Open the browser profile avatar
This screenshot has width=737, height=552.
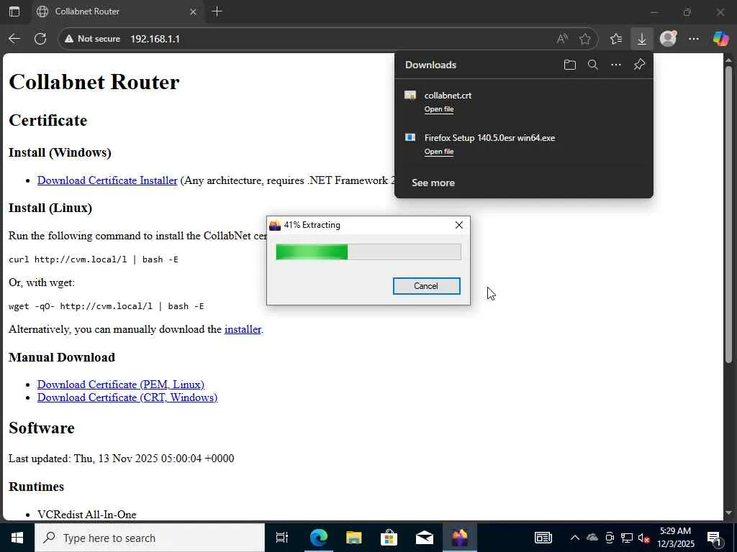(668, 39)
